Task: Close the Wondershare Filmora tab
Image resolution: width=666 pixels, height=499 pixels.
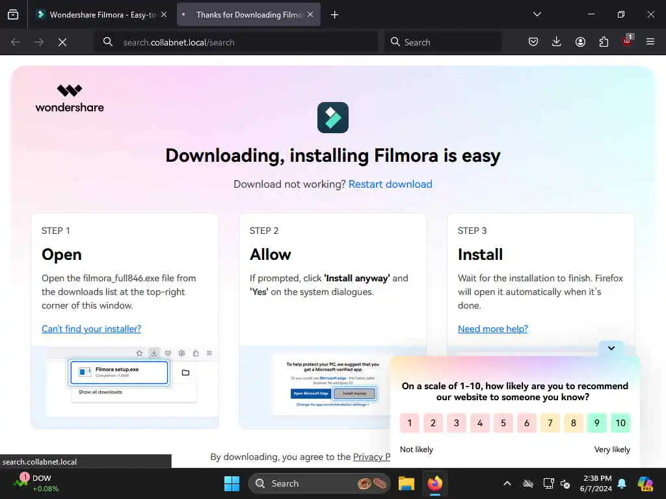Action: click(x=164, y=14)
